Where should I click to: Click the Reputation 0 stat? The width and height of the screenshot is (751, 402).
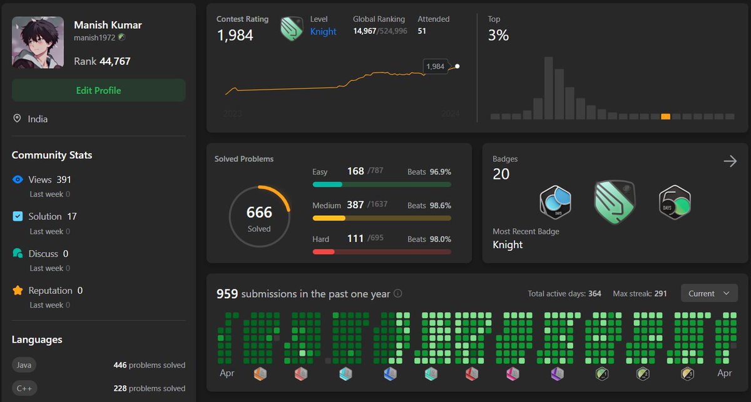click(x=56, y=291)
